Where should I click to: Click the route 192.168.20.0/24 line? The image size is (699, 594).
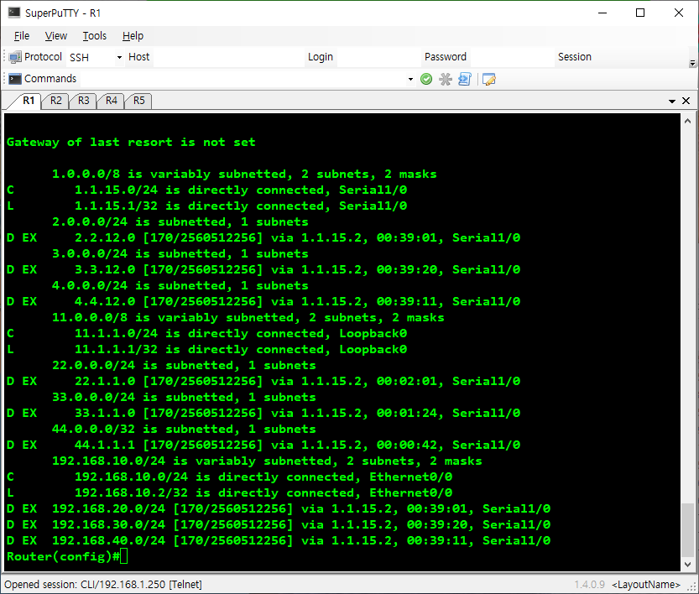tap(279, 508)
